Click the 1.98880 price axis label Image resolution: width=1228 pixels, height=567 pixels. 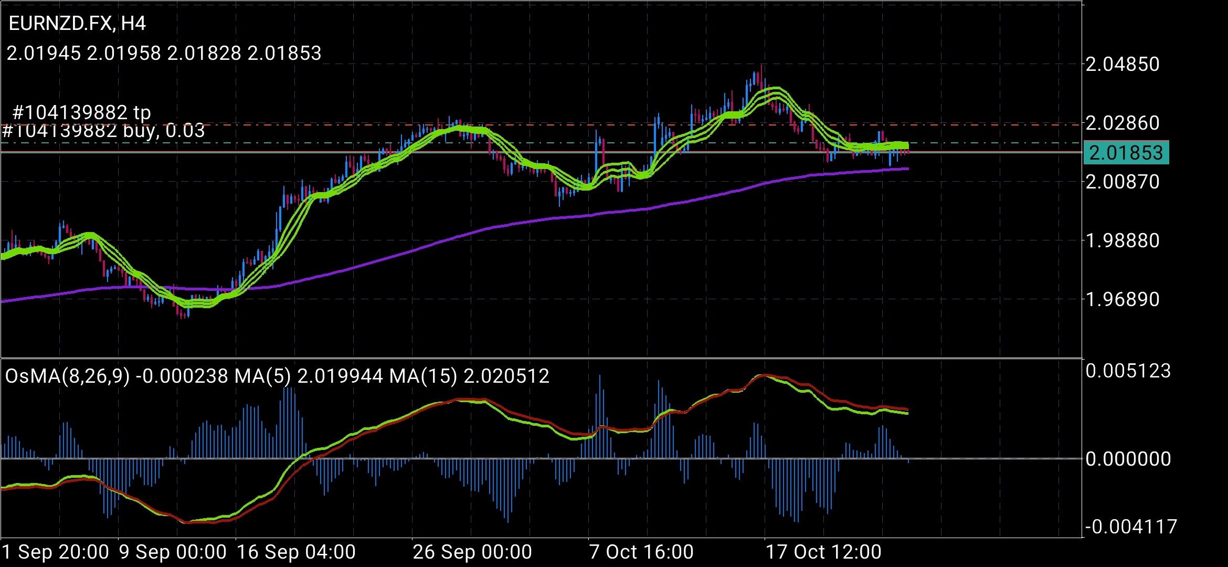click(1123, 240)
